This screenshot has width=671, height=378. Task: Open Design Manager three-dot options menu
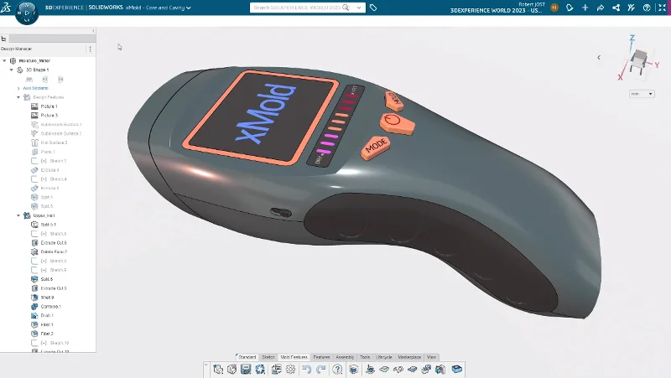[x=90, y=49]
